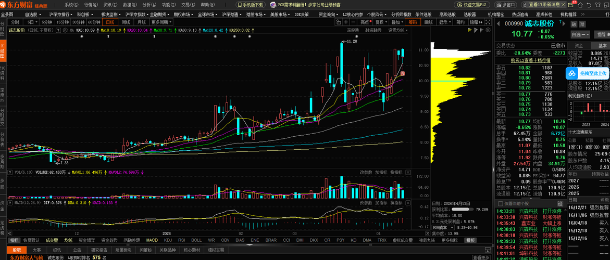610x260 pixels.
Task: Select the first yellow flag icon above chip panel
Action: tap(470, 30)
